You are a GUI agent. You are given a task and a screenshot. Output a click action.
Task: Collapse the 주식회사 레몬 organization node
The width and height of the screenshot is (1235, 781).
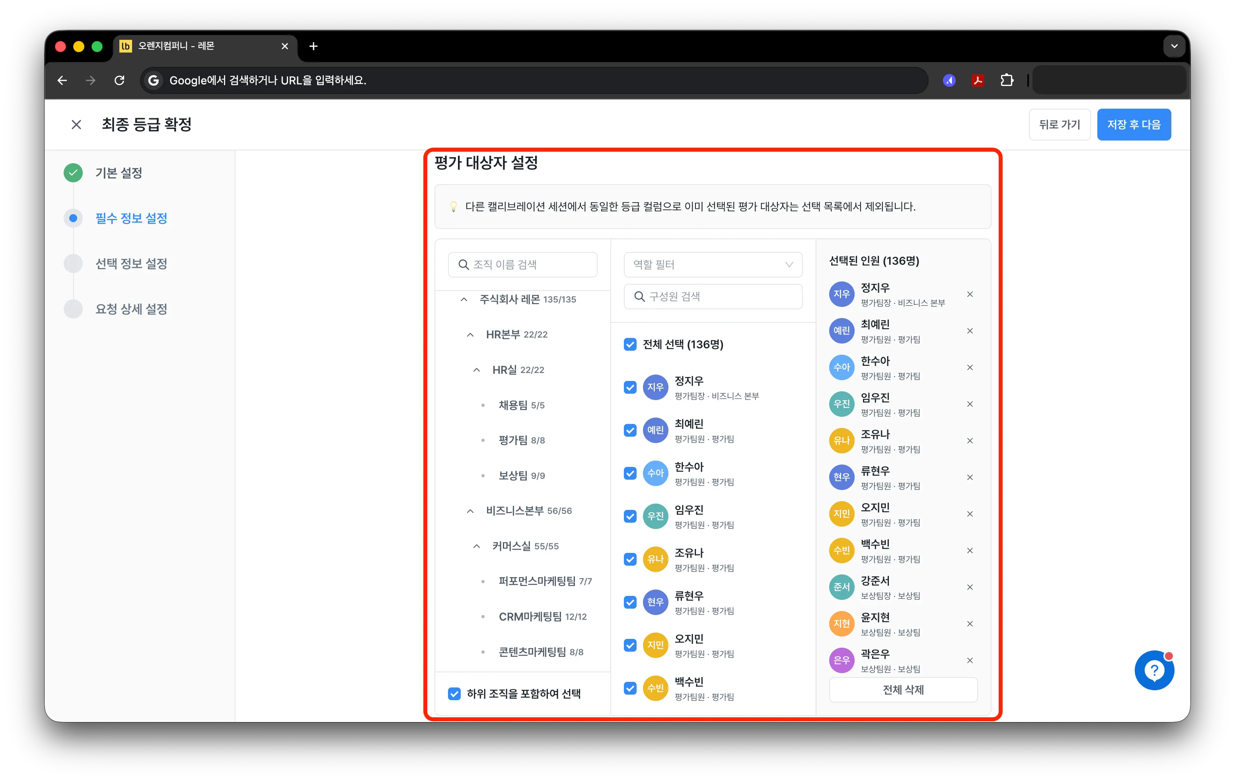(464, 299)
